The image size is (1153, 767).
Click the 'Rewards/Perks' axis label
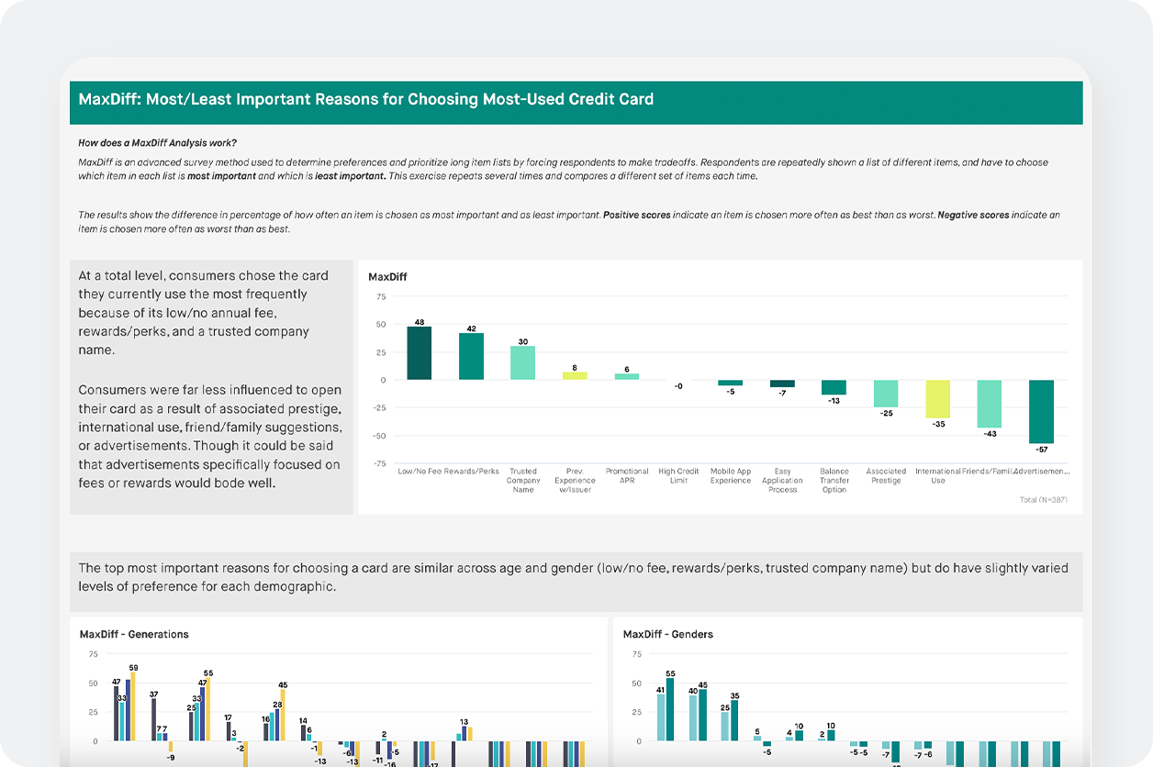point(472,472)
